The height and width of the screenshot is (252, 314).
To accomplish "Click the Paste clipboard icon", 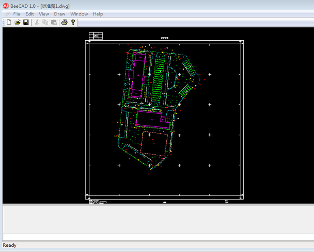I will [x=54, y=22].
